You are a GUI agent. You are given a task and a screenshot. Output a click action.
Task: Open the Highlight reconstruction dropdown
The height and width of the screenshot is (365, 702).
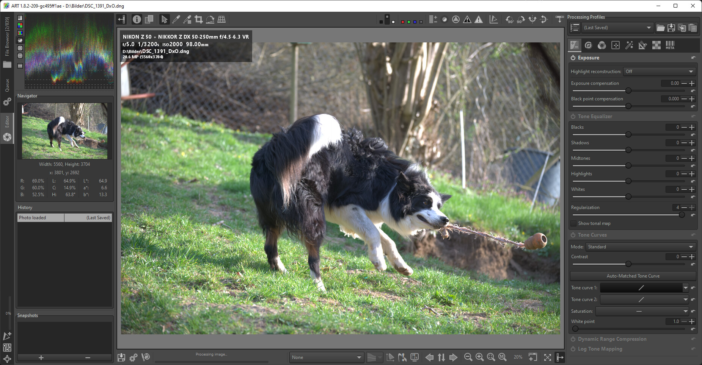pos(659,72)
